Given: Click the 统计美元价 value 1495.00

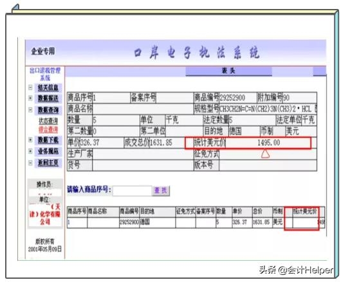Looking at the screenshot, I should click(268, 143).
